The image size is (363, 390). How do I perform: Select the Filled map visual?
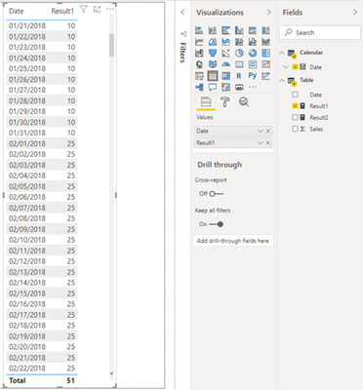click(213, 64)
